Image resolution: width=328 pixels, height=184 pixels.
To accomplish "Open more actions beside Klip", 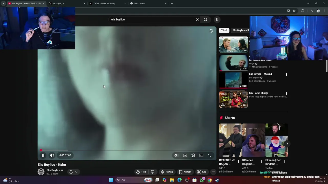I will (x=213, y=172).
